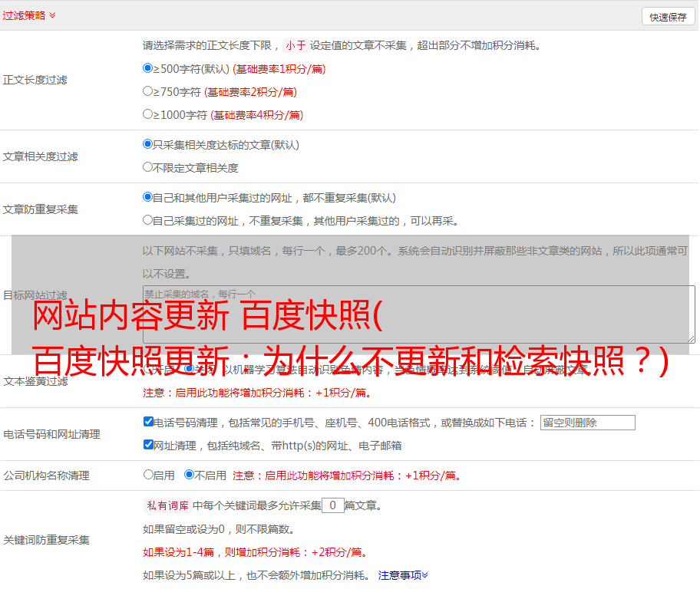Select 只采集相关度达标的文章 option
The height and width of the screenshot is (589, 700).
(148, 144)
